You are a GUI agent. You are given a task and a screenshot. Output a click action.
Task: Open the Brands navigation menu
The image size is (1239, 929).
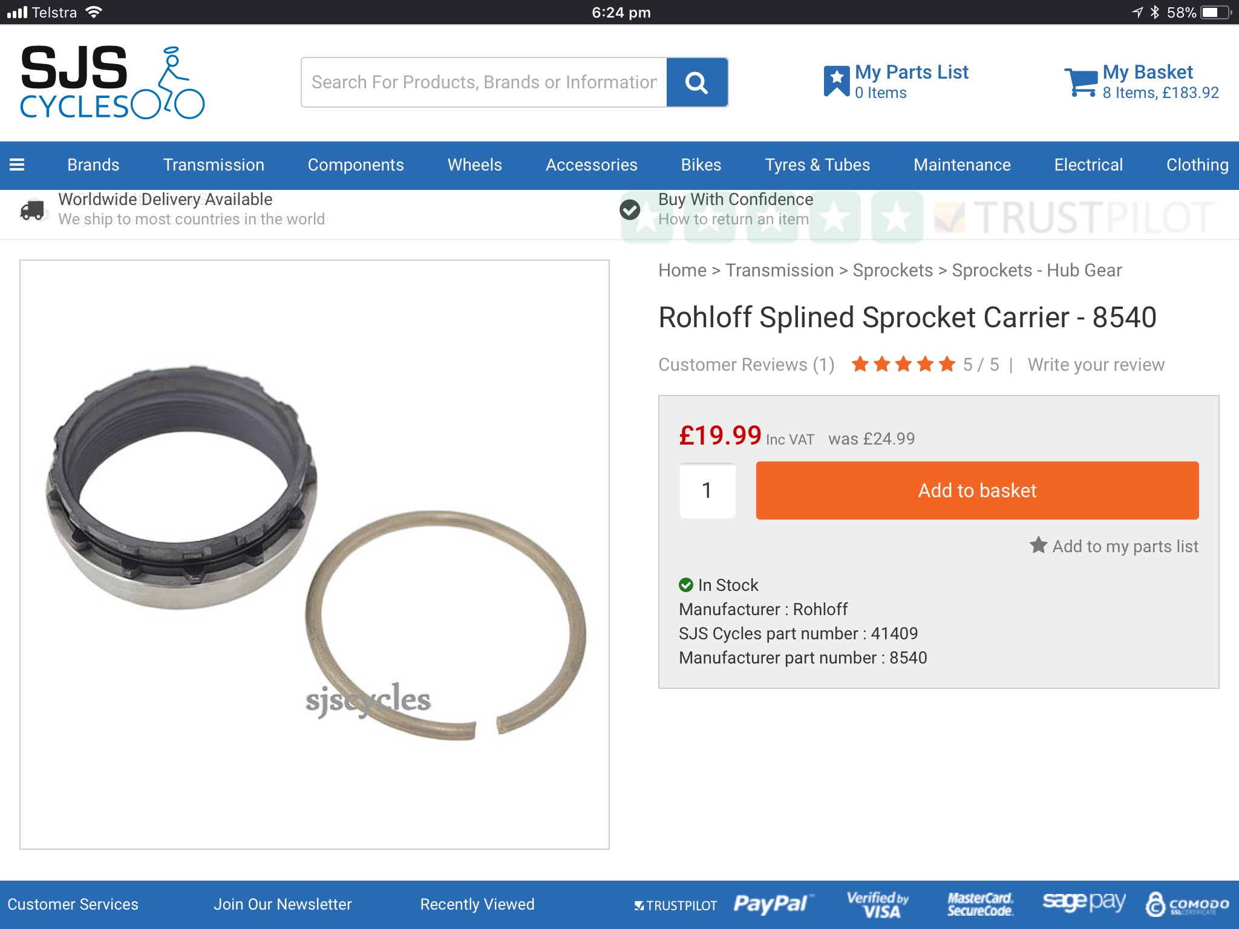(93, 165)
